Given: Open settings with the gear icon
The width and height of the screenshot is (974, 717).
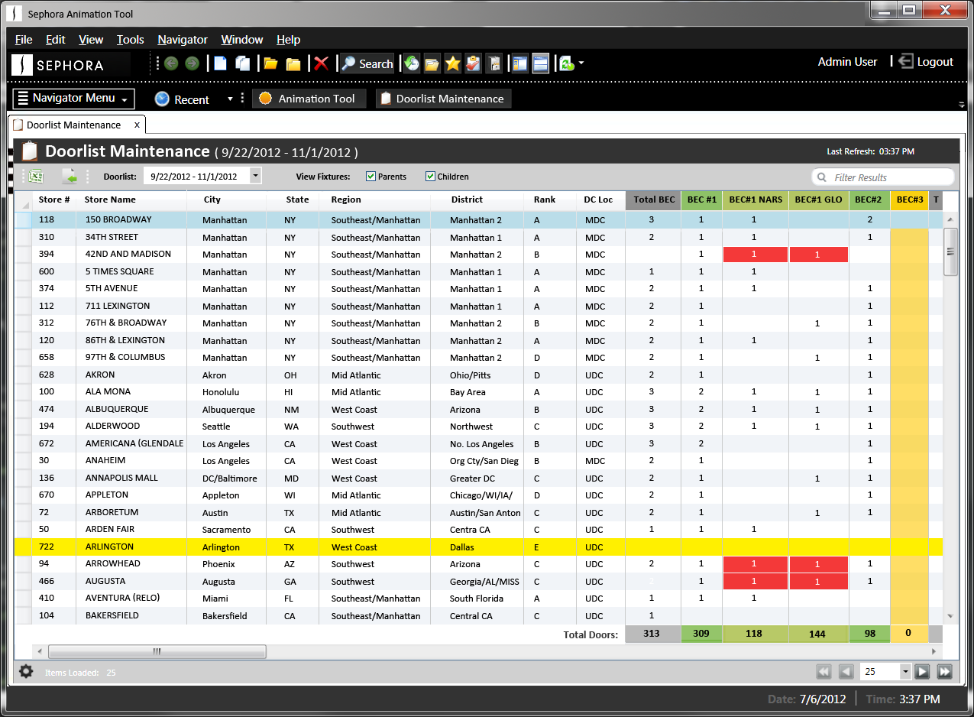Looking at the screenshot, I should [x=26, y=671].
